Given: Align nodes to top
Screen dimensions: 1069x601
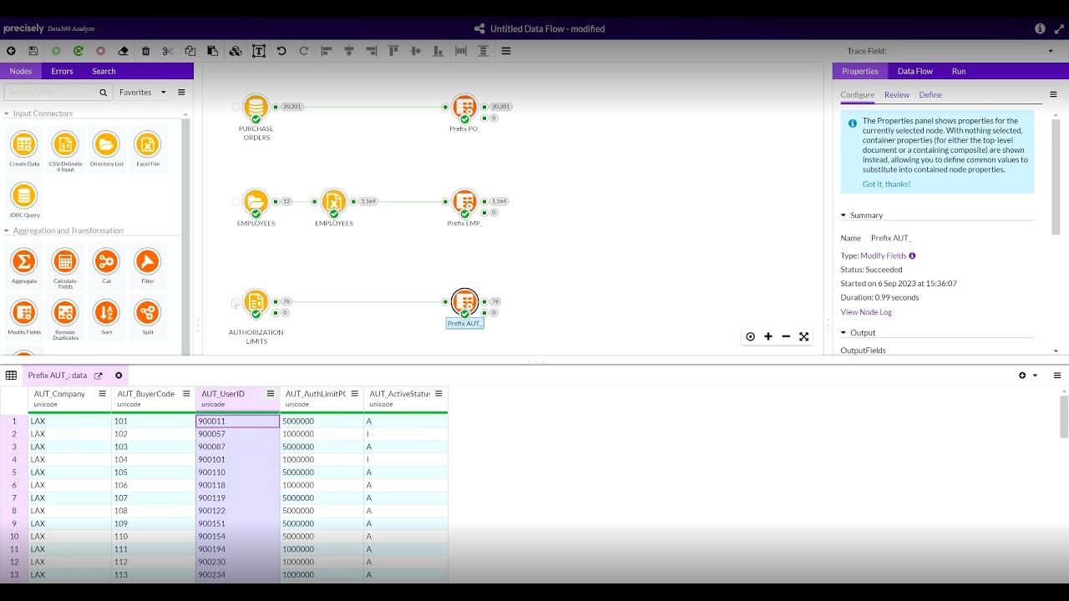Looking at the screenshot, I should point(393,51).
